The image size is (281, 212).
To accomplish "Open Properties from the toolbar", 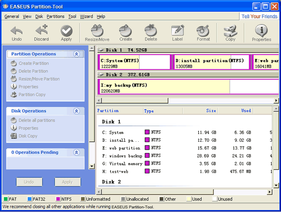I will point(261,33).
